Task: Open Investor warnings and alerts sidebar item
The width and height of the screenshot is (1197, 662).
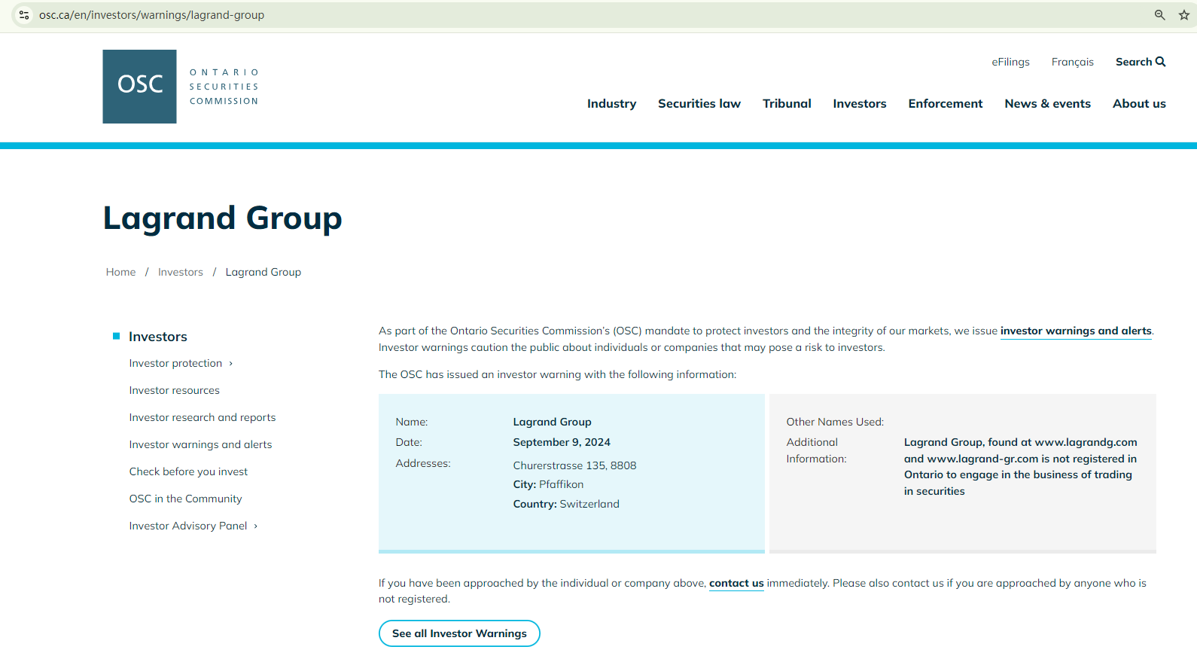Action: [x=200, y=444]
